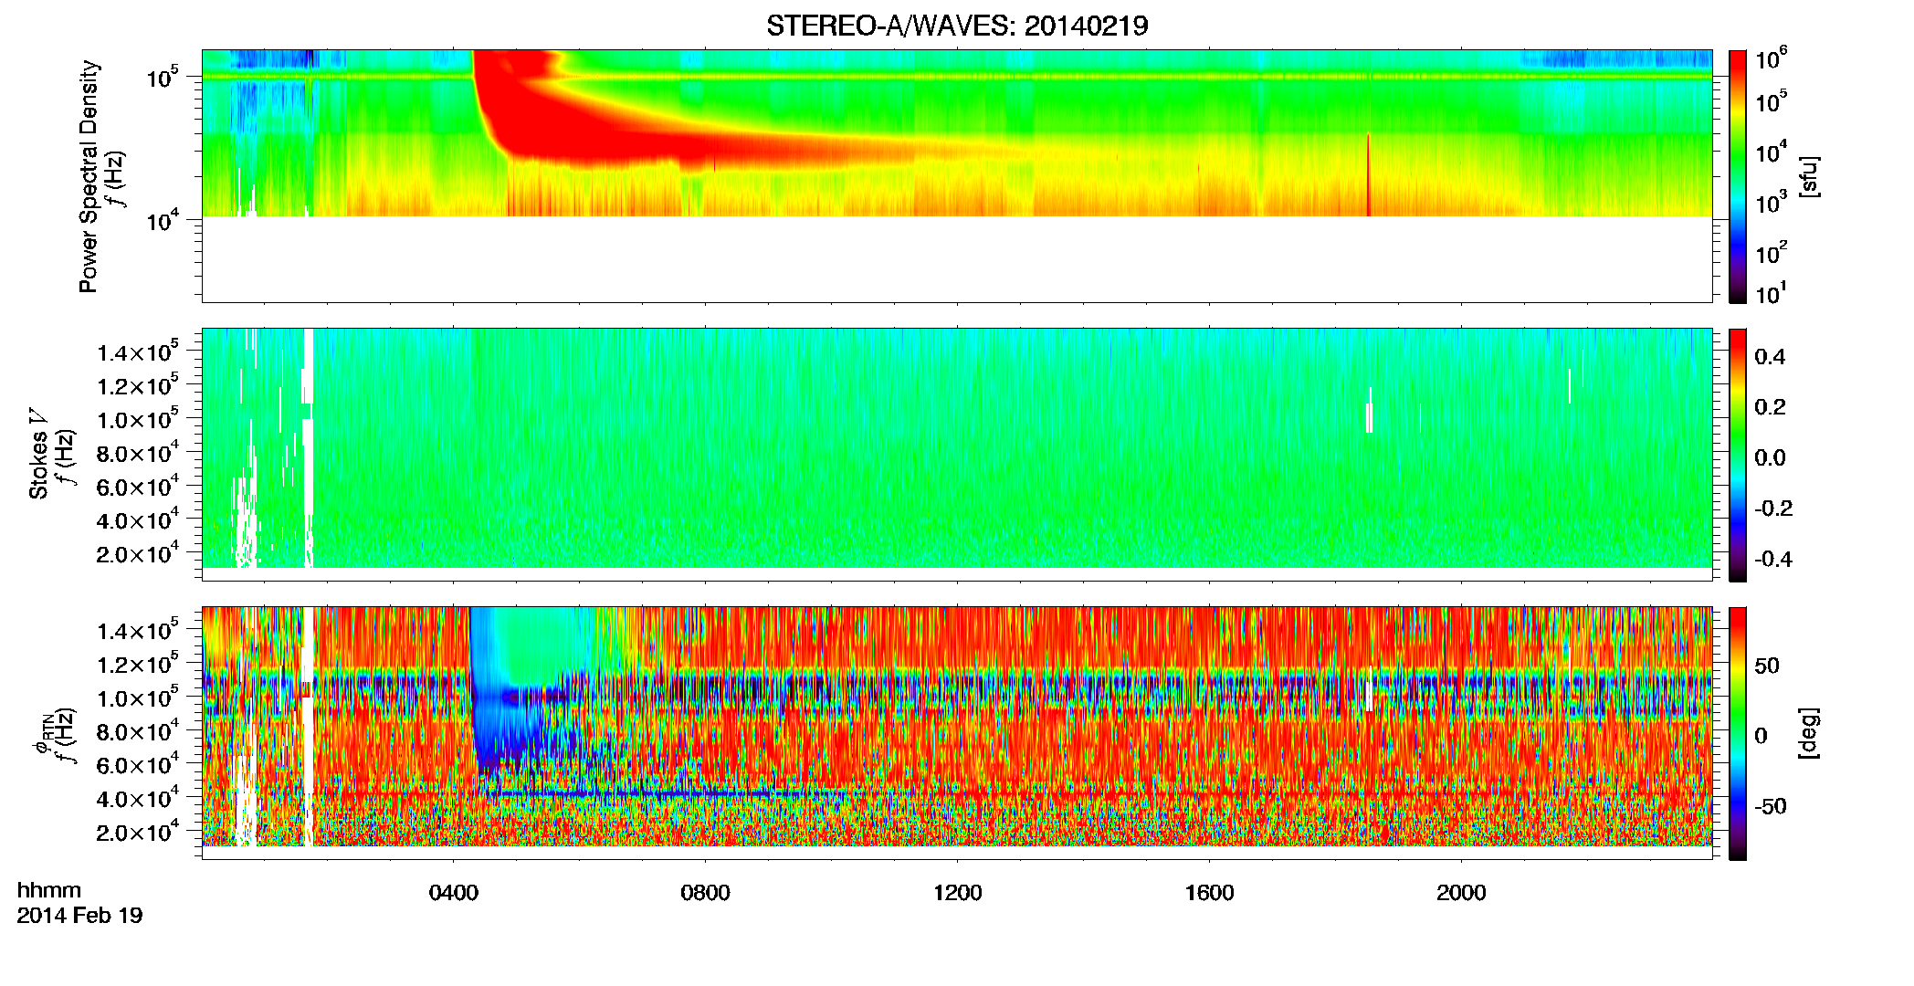
Task: Click the Stokes V colorbar
Action: pos(1738,455)
